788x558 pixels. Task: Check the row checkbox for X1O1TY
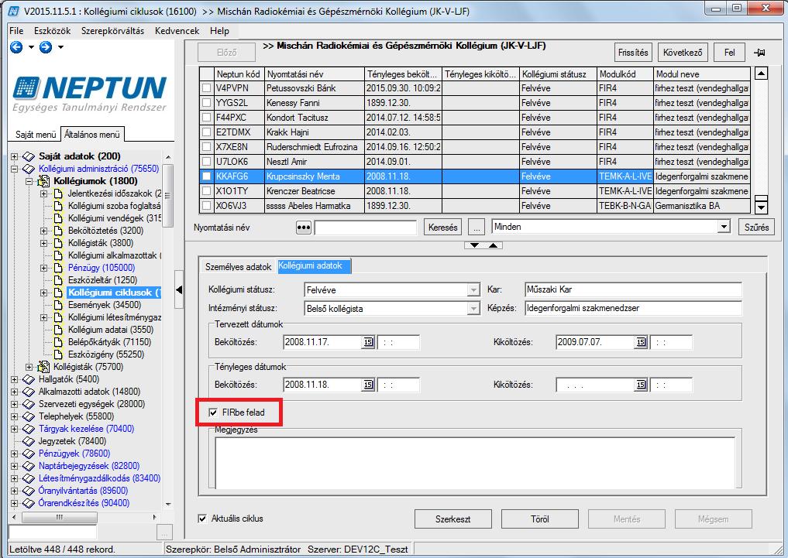pos(207,191)
